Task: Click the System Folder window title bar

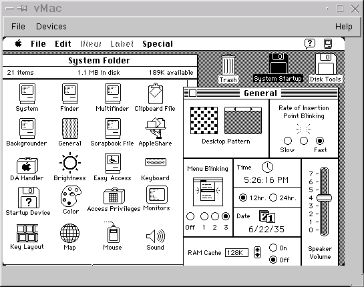Action: click(x=100, y=60)
